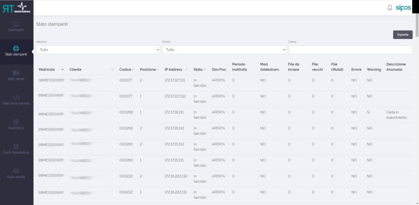Screen dimensions: 419x205
Task: Open the Punti vendita people icon
Action: tap(16, 171)
